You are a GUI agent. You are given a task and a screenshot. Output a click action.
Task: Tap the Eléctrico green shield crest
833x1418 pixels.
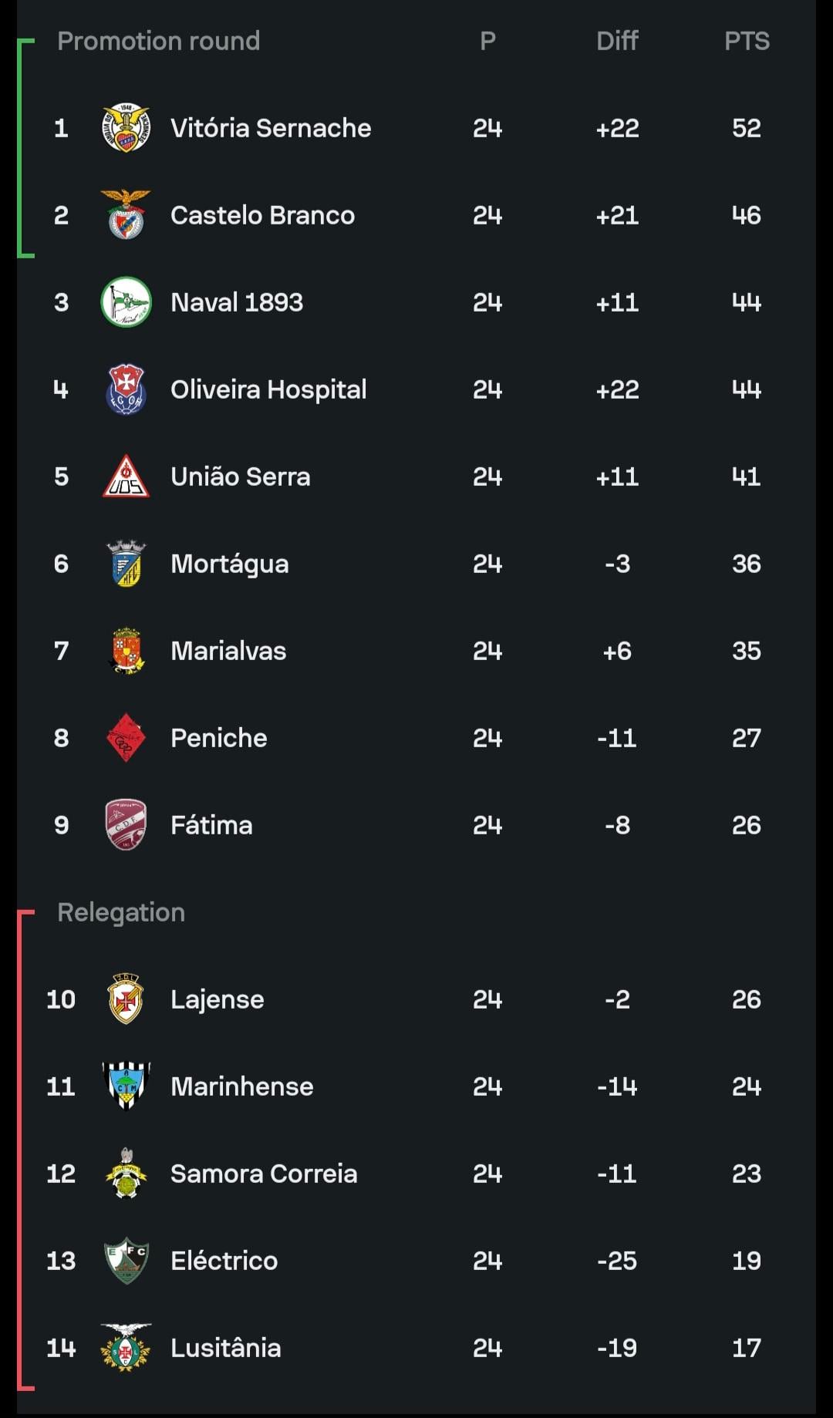click(x=126, y=1261)
